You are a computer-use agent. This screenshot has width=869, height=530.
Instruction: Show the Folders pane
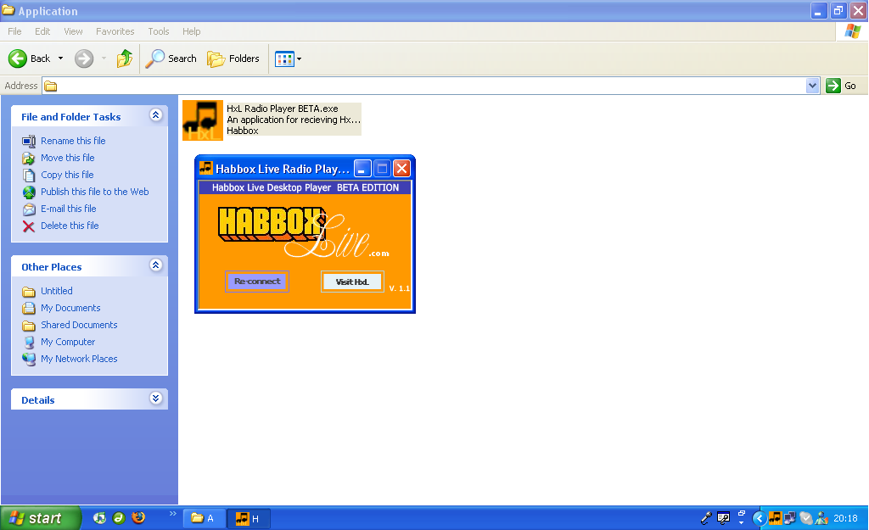(233, 59)
